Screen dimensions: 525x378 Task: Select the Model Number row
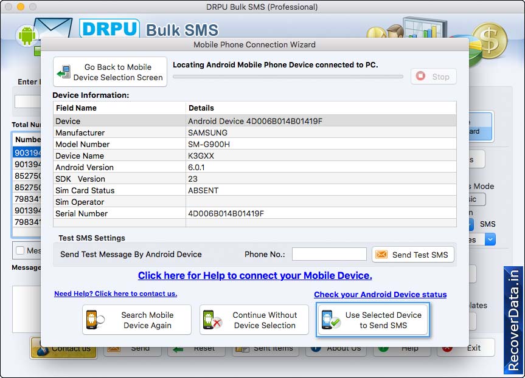(254, 144)
